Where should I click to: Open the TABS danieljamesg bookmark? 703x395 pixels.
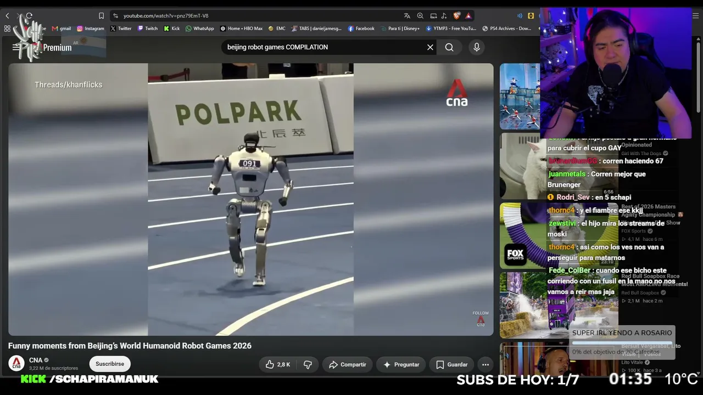tap(316, 29)
